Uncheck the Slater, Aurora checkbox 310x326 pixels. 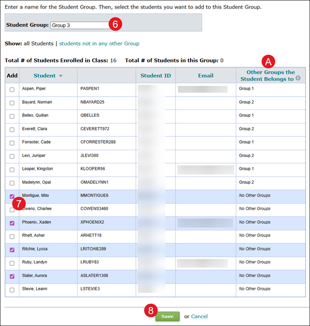point(12,276)
